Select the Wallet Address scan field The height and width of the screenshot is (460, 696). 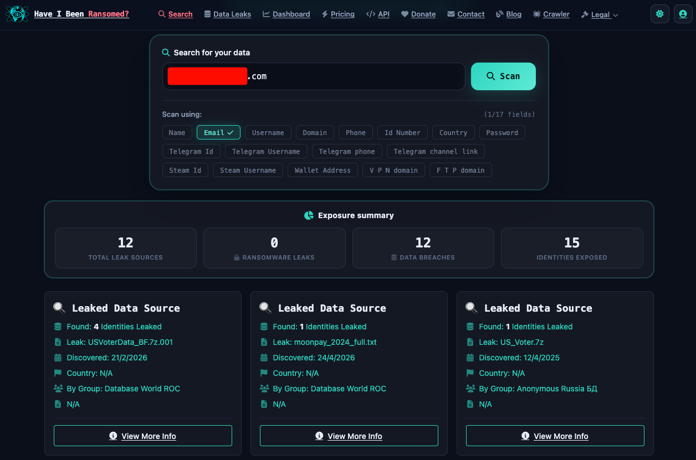[323, 170]
